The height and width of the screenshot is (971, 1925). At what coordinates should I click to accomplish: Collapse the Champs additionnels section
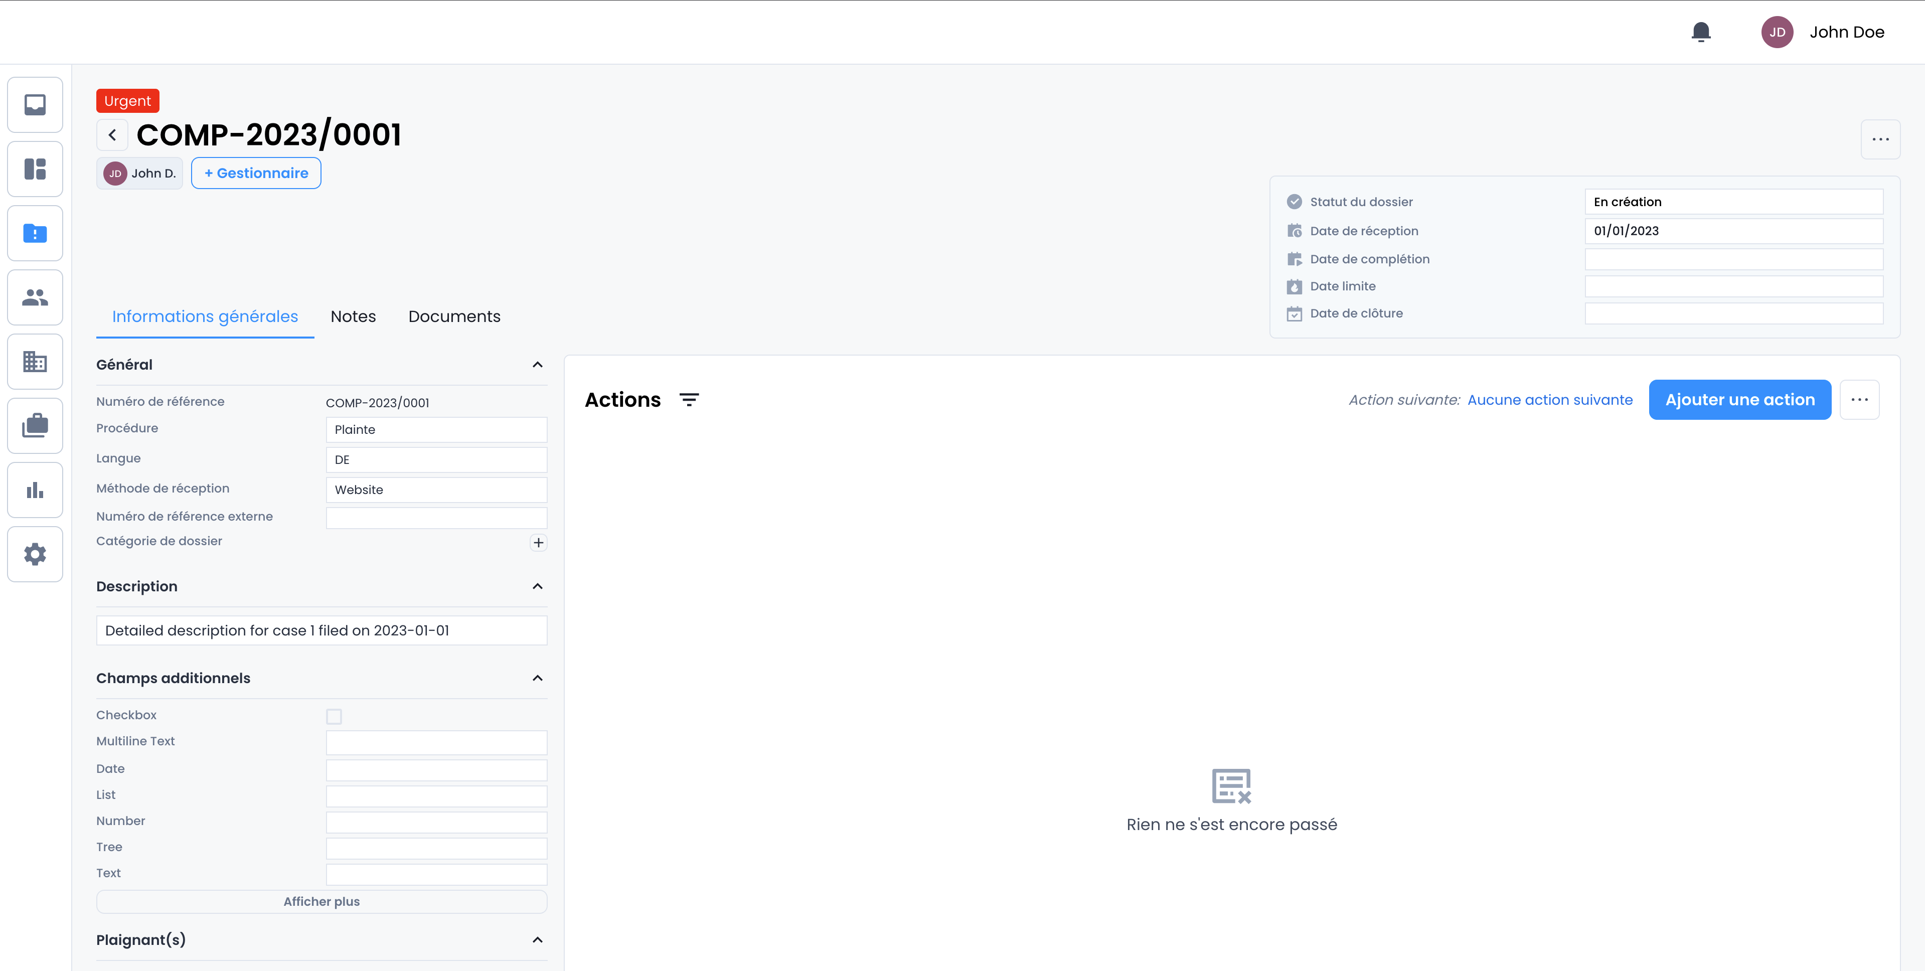537,678
